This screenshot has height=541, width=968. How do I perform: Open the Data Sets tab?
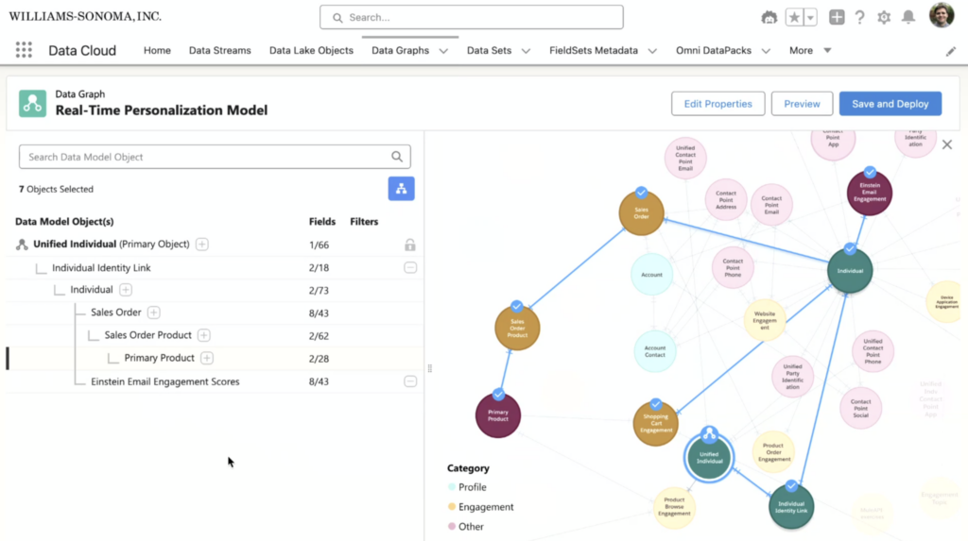point(489,51)
